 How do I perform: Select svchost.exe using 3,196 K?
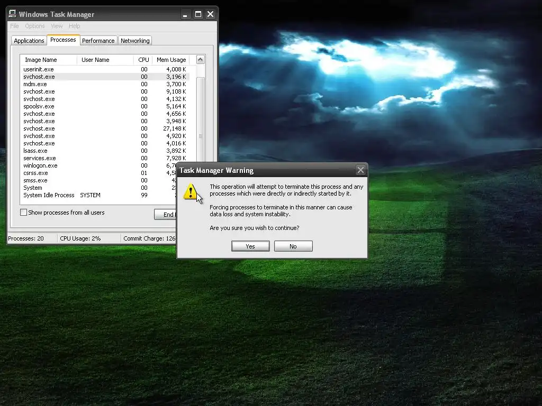click(x=106, y=77)
